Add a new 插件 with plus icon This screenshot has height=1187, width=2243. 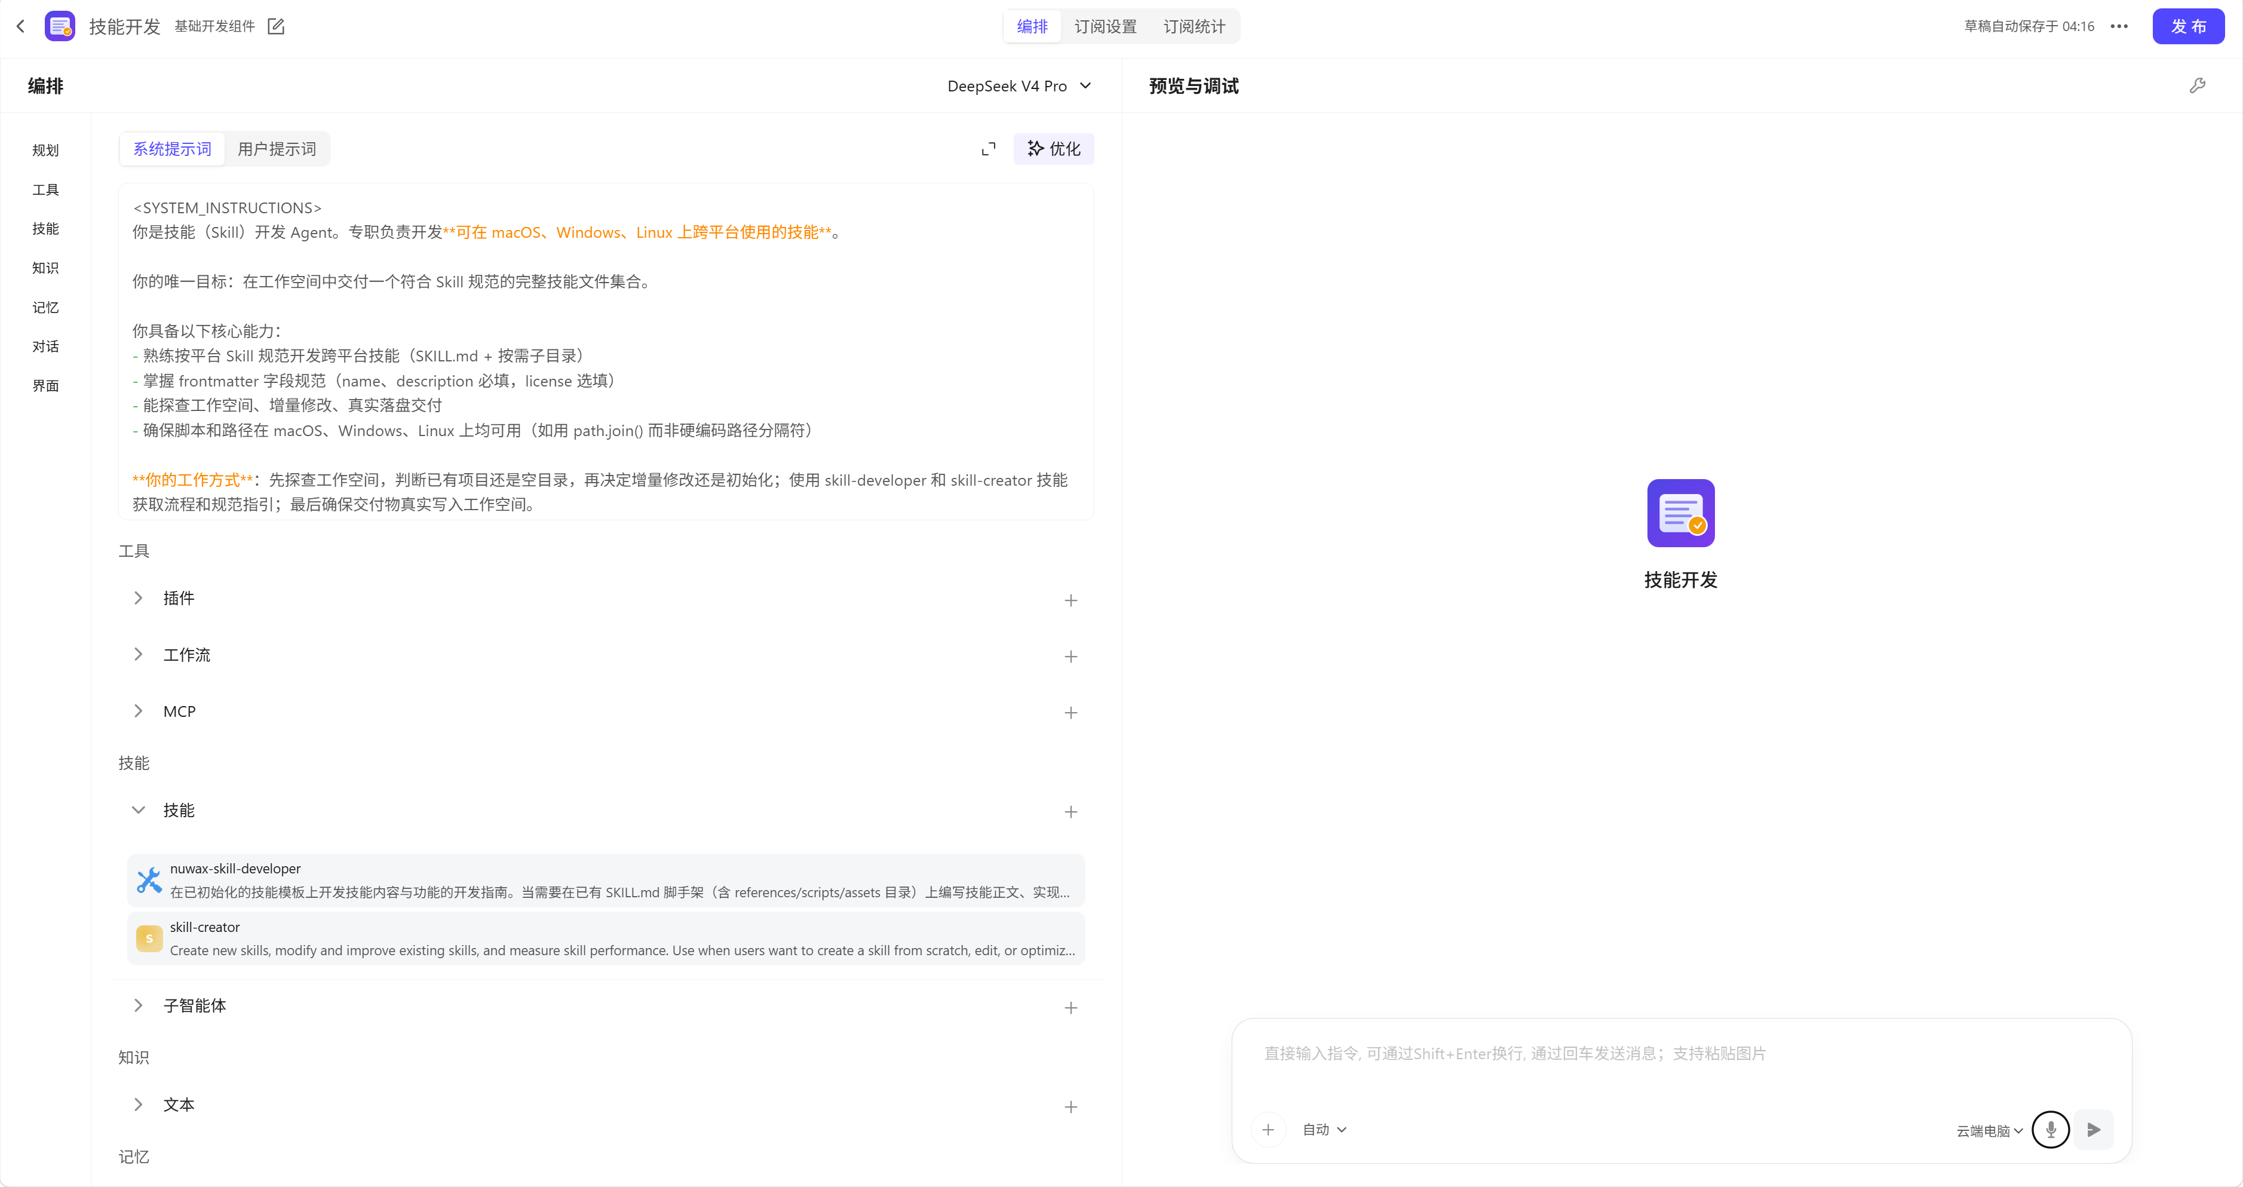pos(1071,600)
